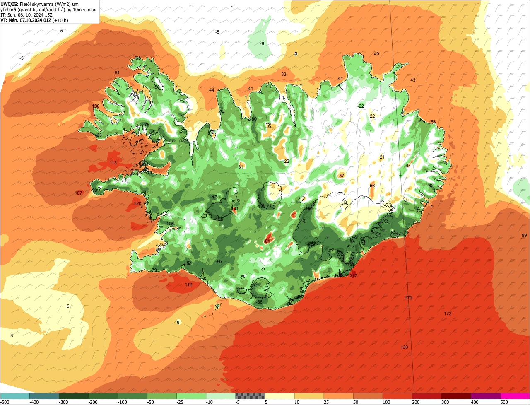Click the value 91 northwest of Iceland
530x405 pixels.
tap(117, 72)
